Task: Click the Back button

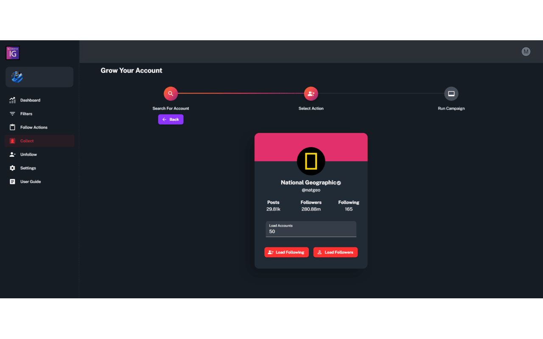Action: point(171,119)
